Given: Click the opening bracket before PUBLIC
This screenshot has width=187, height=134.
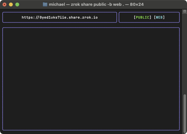Looking at the screenshot, I should 135,17.
